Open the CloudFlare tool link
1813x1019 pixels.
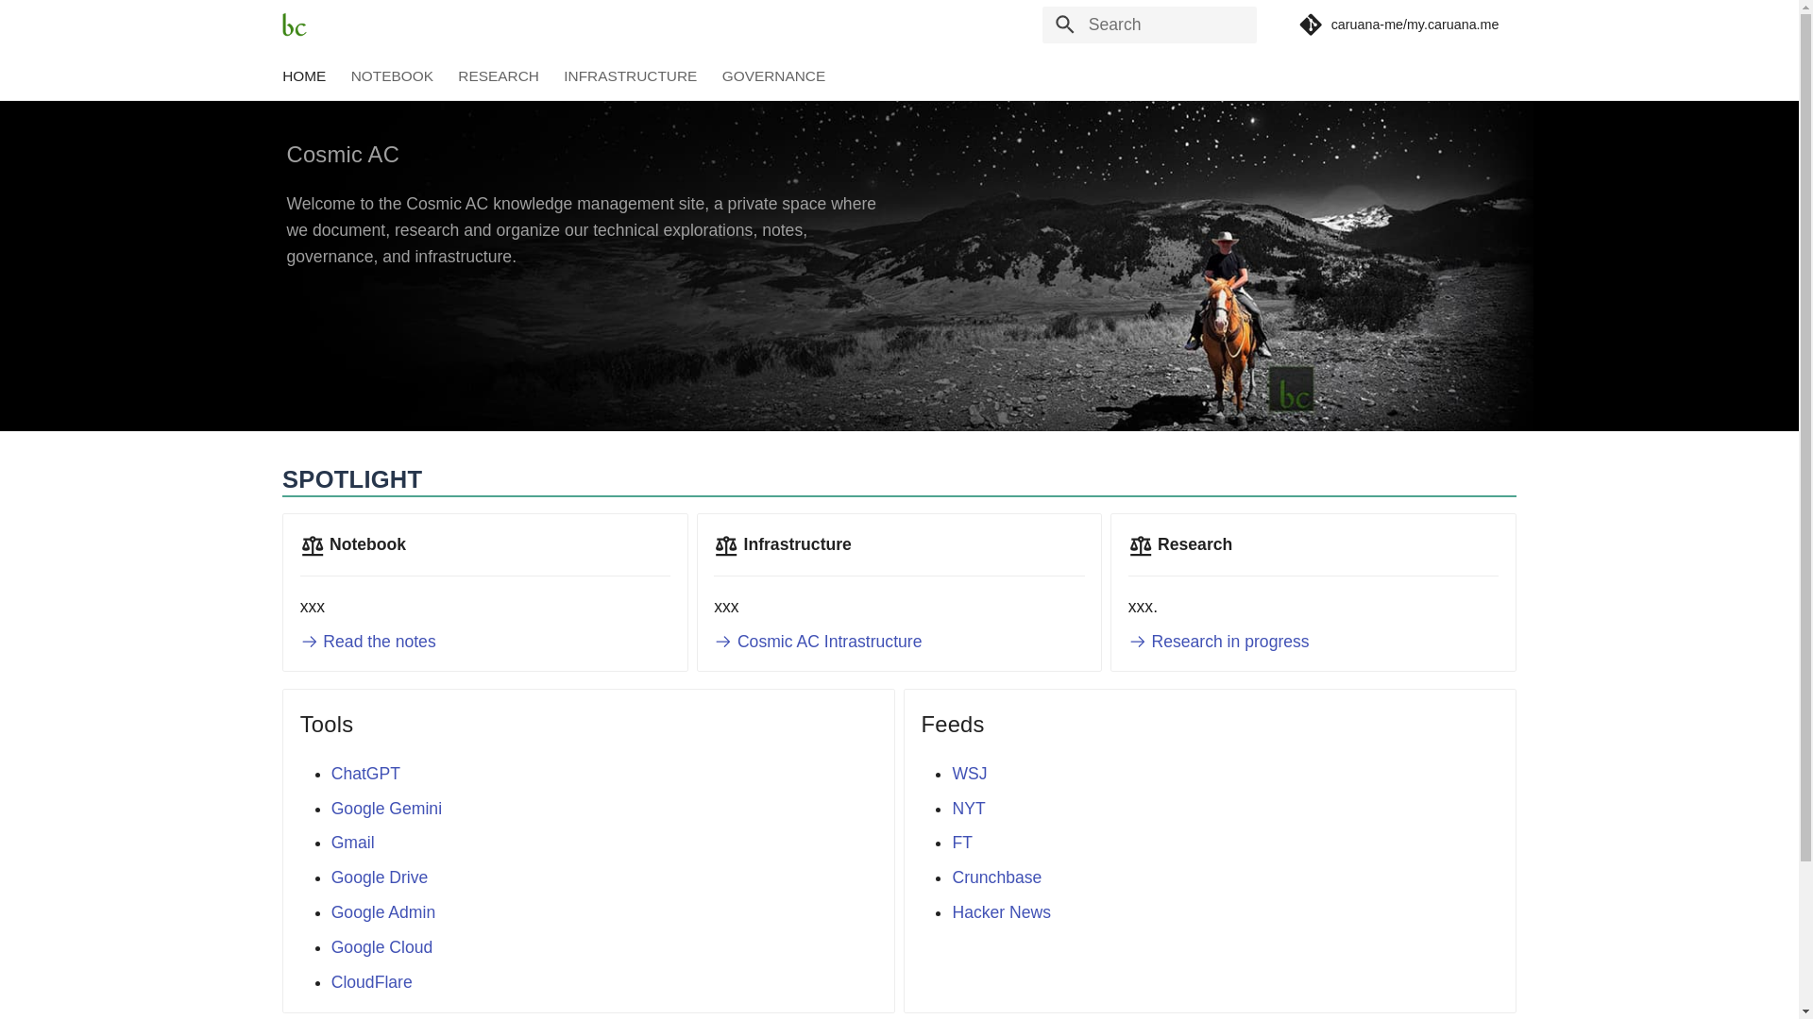(x=370, y=982)
